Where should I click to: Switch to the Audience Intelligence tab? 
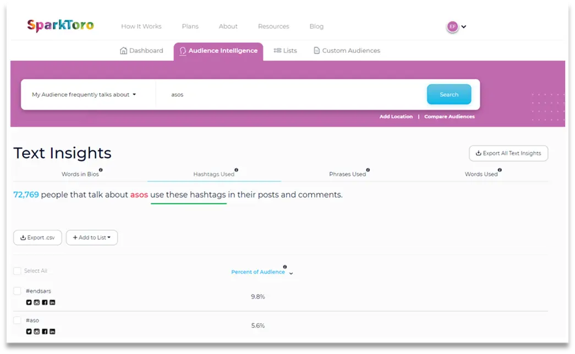click(218, 51)
